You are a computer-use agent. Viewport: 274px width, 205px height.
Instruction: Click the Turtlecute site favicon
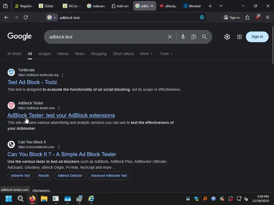11,72
